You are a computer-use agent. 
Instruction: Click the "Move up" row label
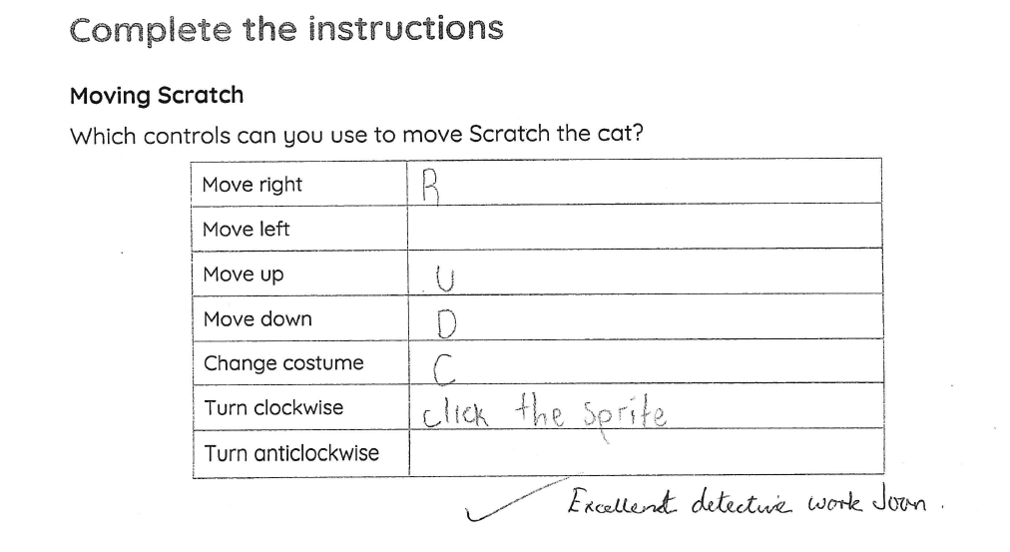coord(243,275)
